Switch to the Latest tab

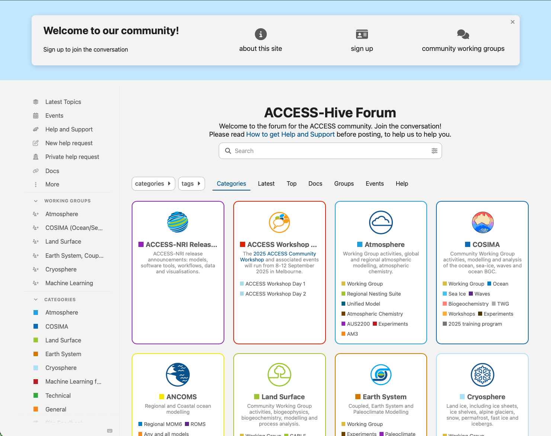pyautogui.click(x=266, y=183)
